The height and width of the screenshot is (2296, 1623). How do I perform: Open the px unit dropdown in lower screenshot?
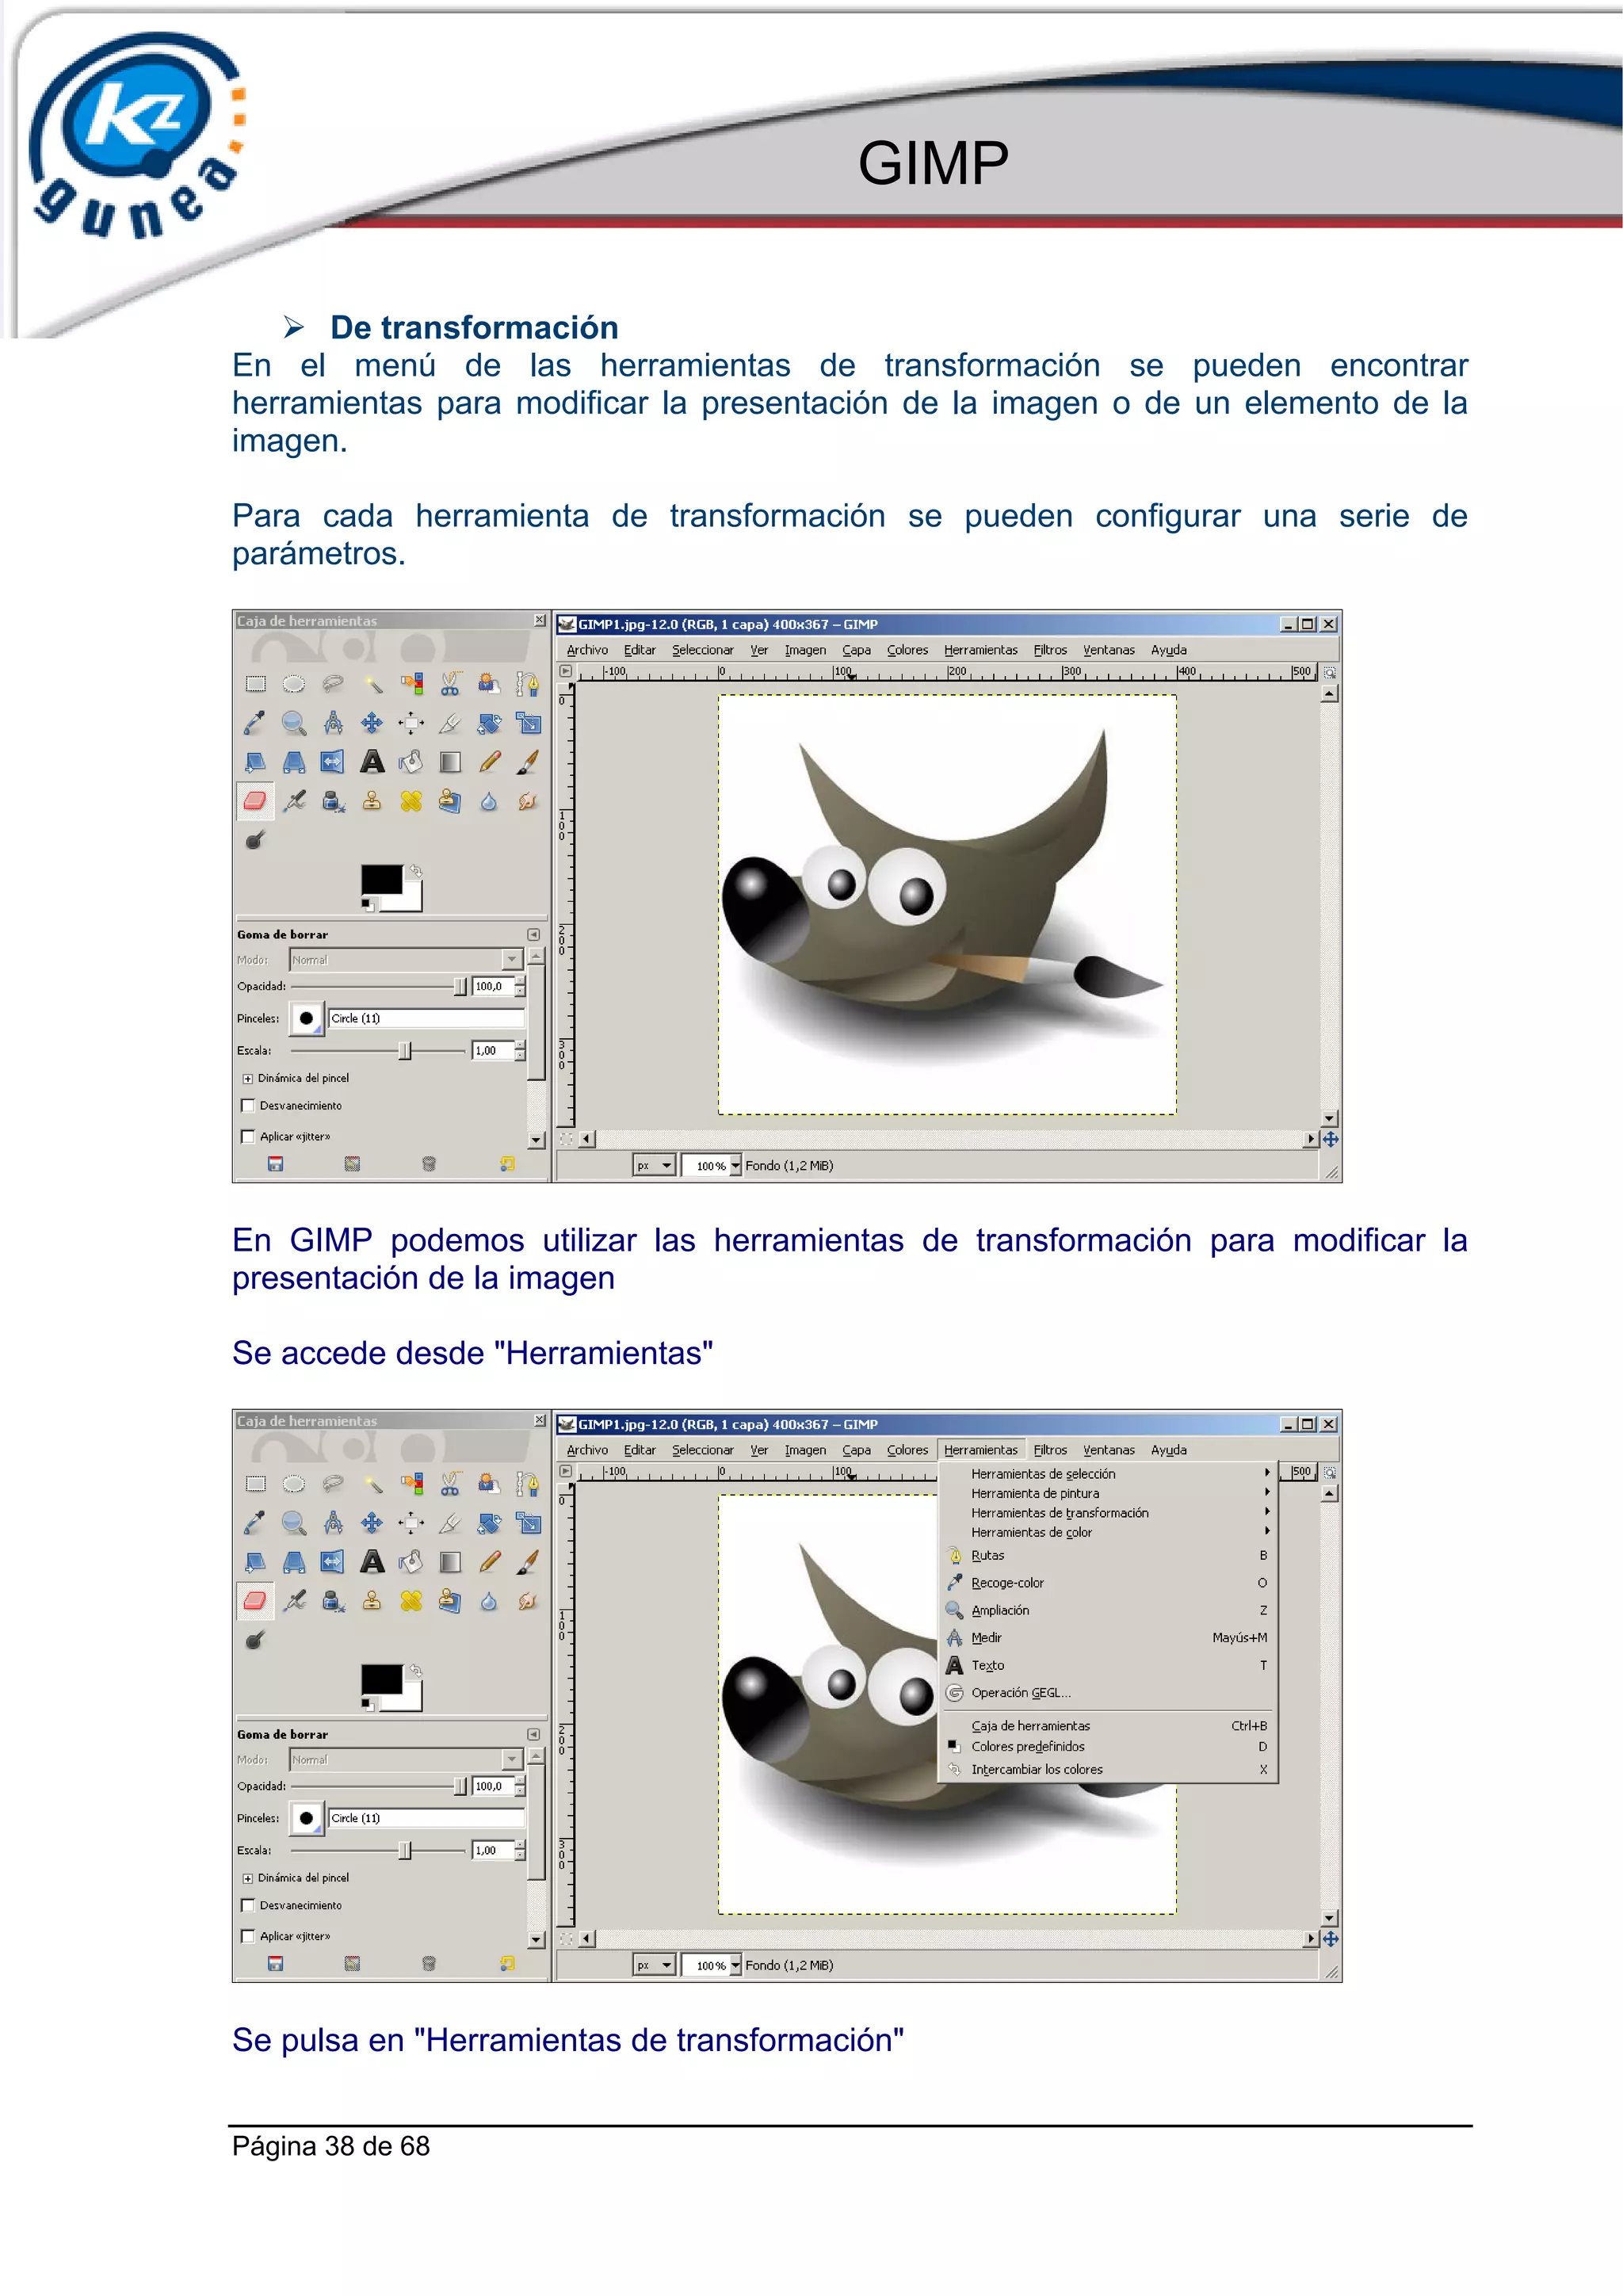coord(655,1965)
